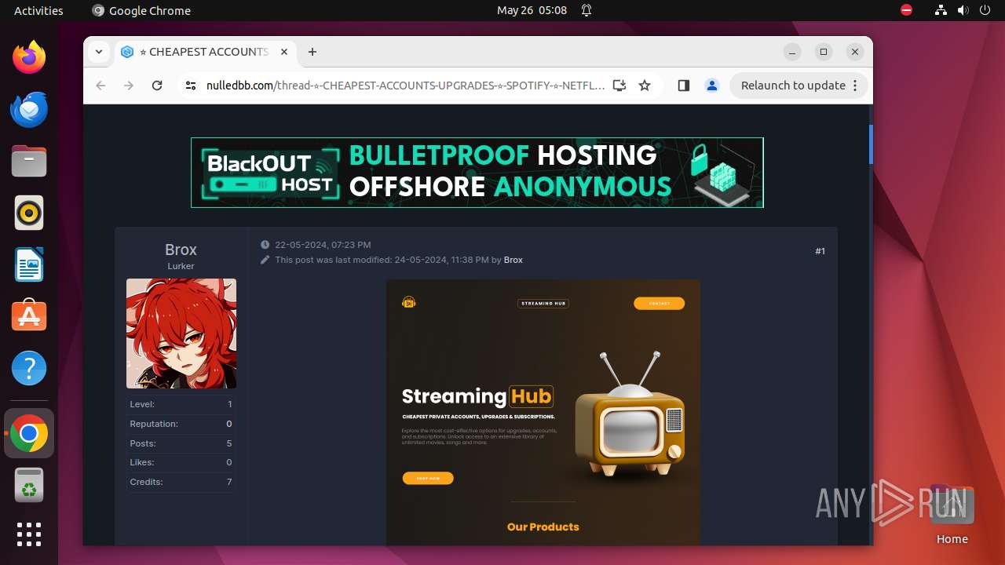Click the post number #1 link
1005x565 pixels.
click(820, 251)
